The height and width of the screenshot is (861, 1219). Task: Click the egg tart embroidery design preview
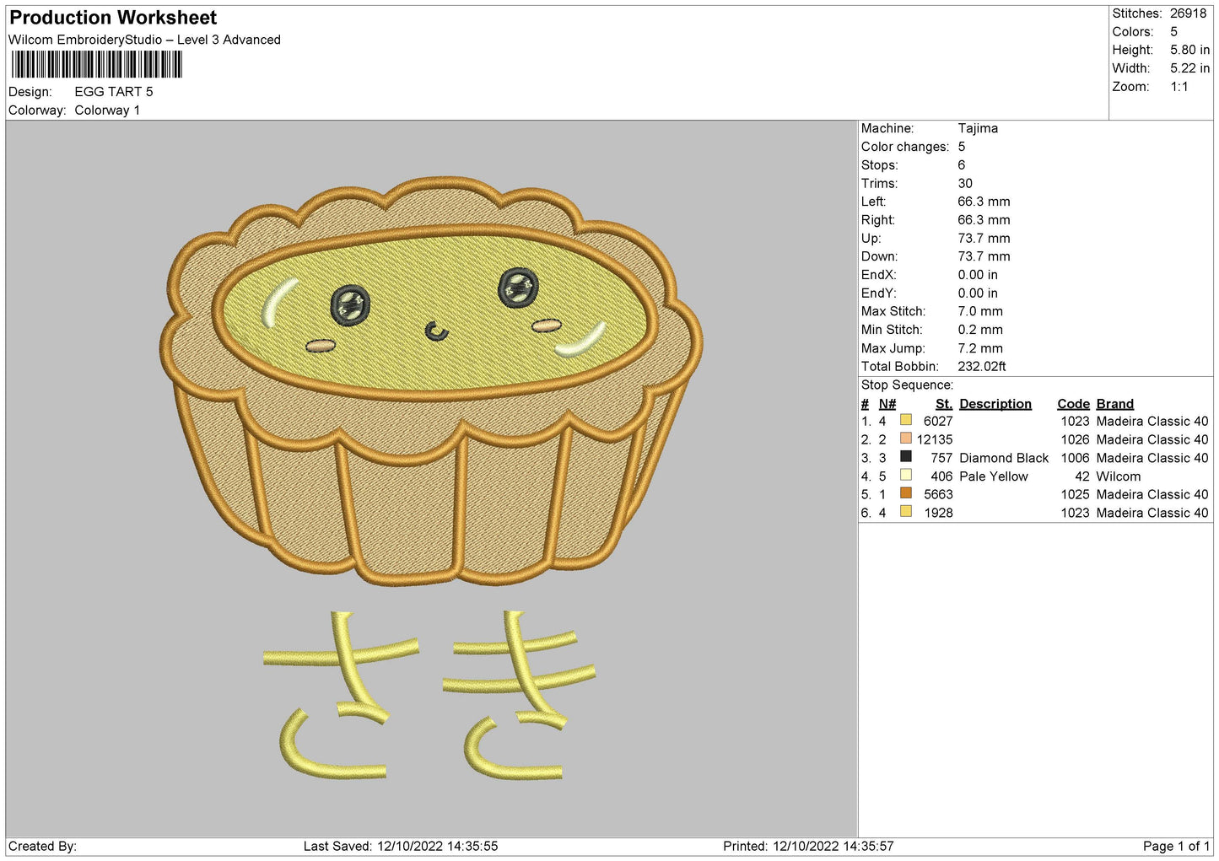pyautogui.click(x=431, y=381)
